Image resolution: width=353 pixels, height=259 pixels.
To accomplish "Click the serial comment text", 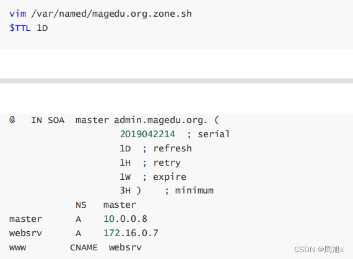I will point(208,134).
